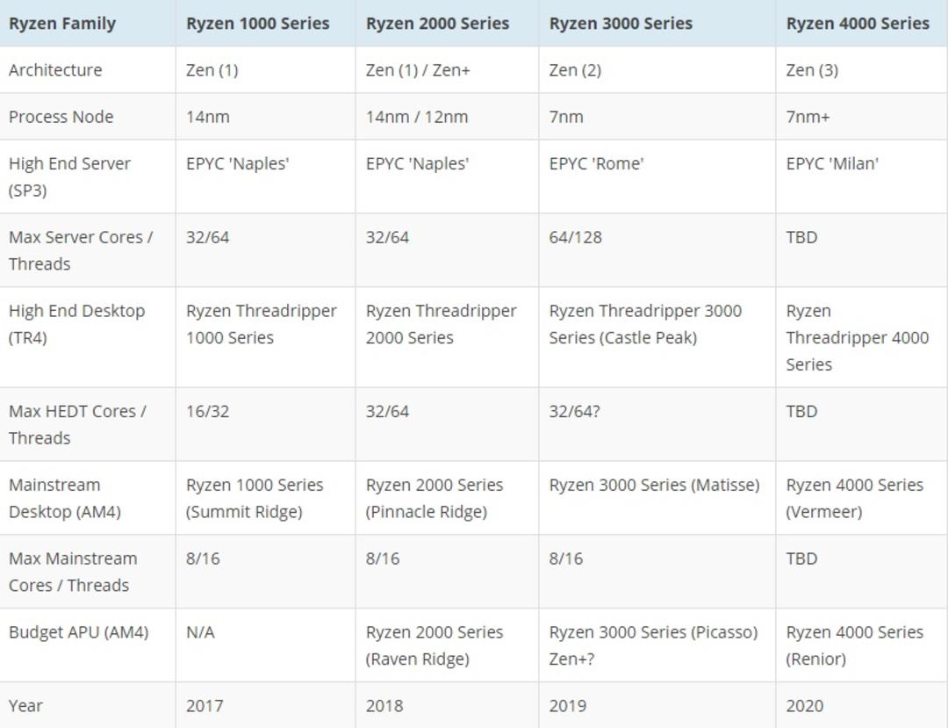Click Ryzen 2000 Series (Raven Ridge) cell
Viewport: 948px width, 728px height.
[x=447, y=645]
